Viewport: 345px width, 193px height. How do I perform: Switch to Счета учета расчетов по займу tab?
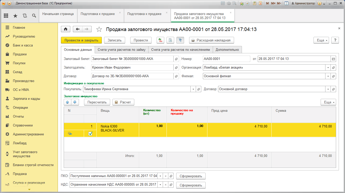[x=122, y=50]
